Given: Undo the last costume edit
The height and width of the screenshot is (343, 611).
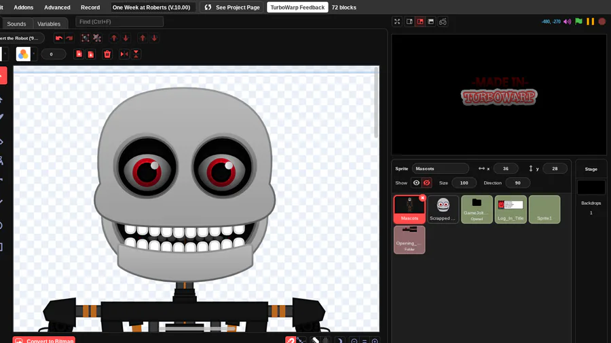Looking at the screenshot, I should coord(59,38).
